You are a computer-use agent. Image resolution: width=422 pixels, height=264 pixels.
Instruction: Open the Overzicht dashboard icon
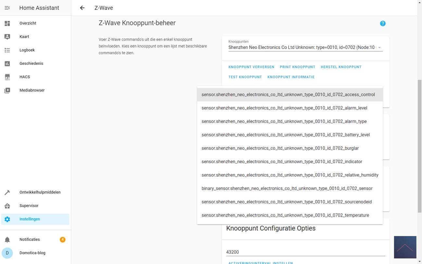(x=7, y=23)
